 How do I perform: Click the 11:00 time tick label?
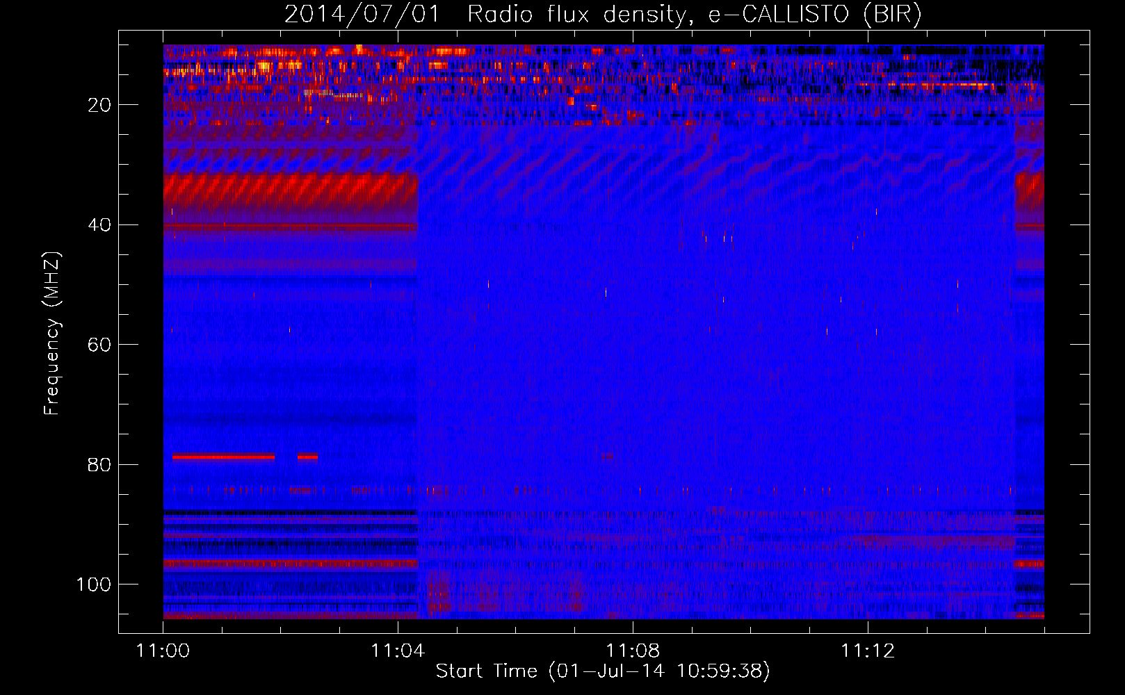tap(163, 651)
